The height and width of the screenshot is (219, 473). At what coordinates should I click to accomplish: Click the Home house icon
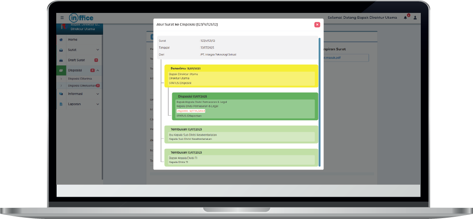pyautogui.click(x=61, y=40)
